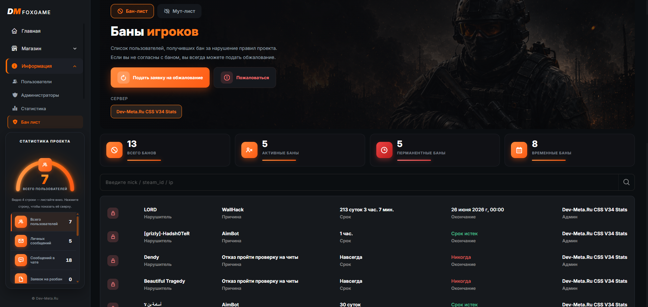Open Администраторы in the sidebar
This screenshot has width=648, height=307.
coord(45,95)
